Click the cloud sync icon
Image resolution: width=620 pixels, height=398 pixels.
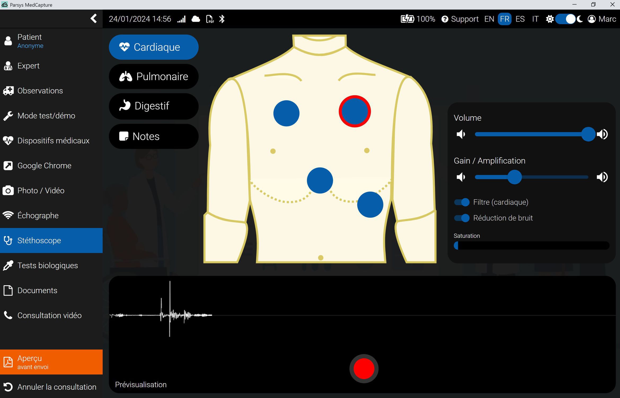[196, 19]
